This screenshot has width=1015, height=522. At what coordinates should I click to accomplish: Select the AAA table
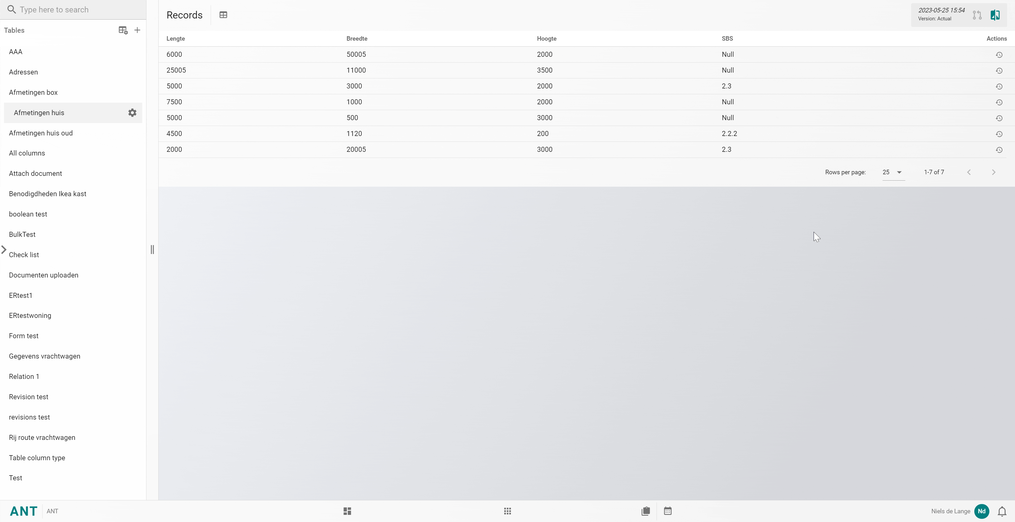pyautogui.click(x=73, y=51)
